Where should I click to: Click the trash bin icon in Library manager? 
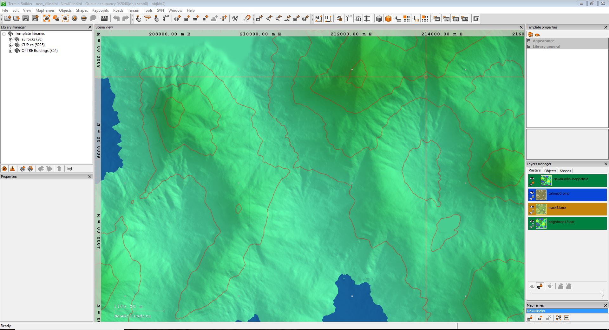tap(59, 169)
